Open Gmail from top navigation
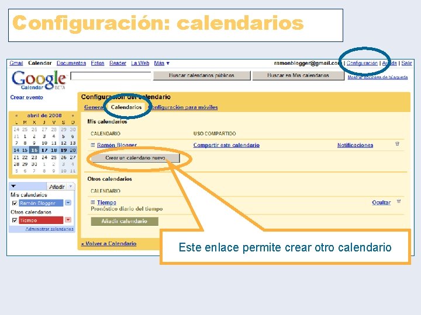This screenshot has width=421, height=315. coord(16,63)
